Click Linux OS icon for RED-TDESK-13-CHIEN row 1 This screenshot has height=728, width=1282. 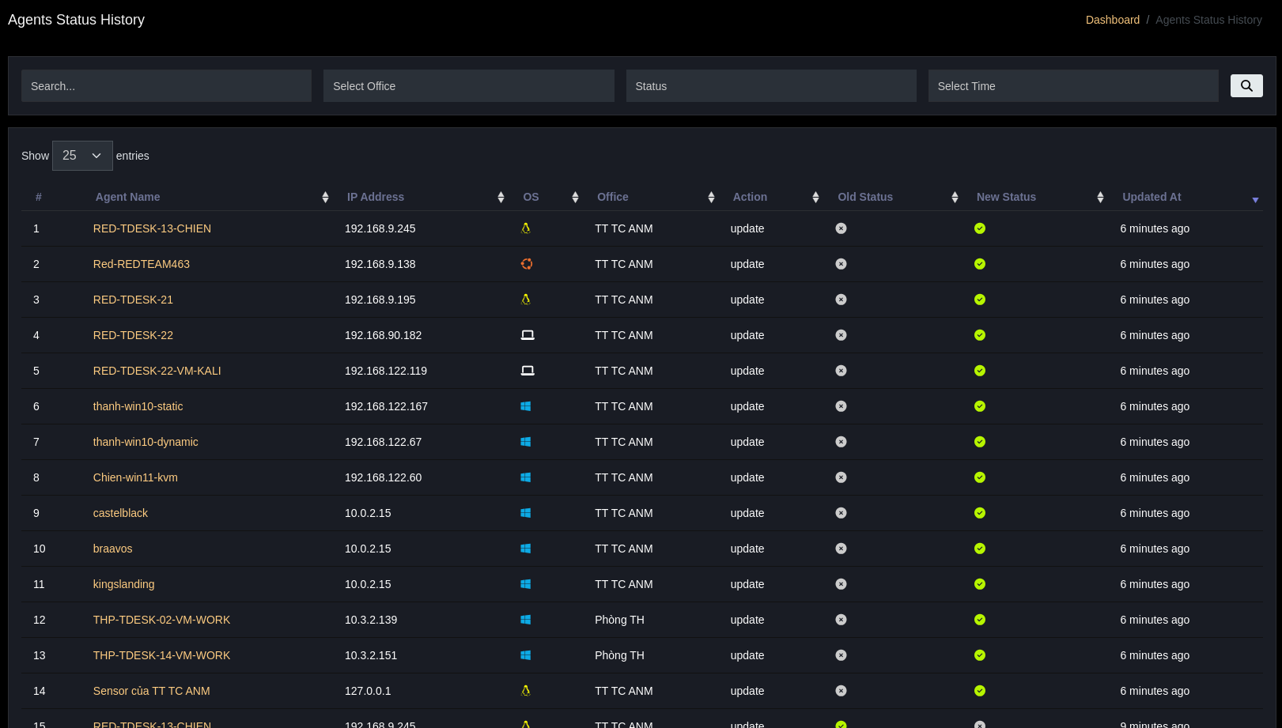526,228
